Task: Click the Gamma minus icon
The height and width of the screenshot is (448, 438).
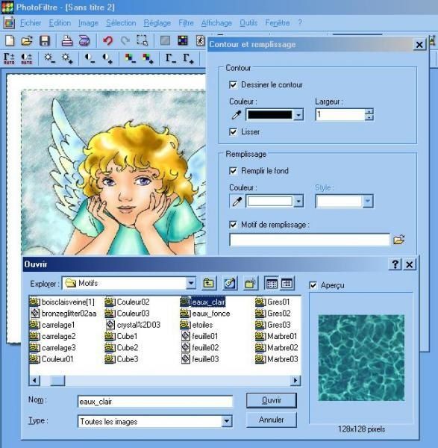Action: click(x=171, y=58)
